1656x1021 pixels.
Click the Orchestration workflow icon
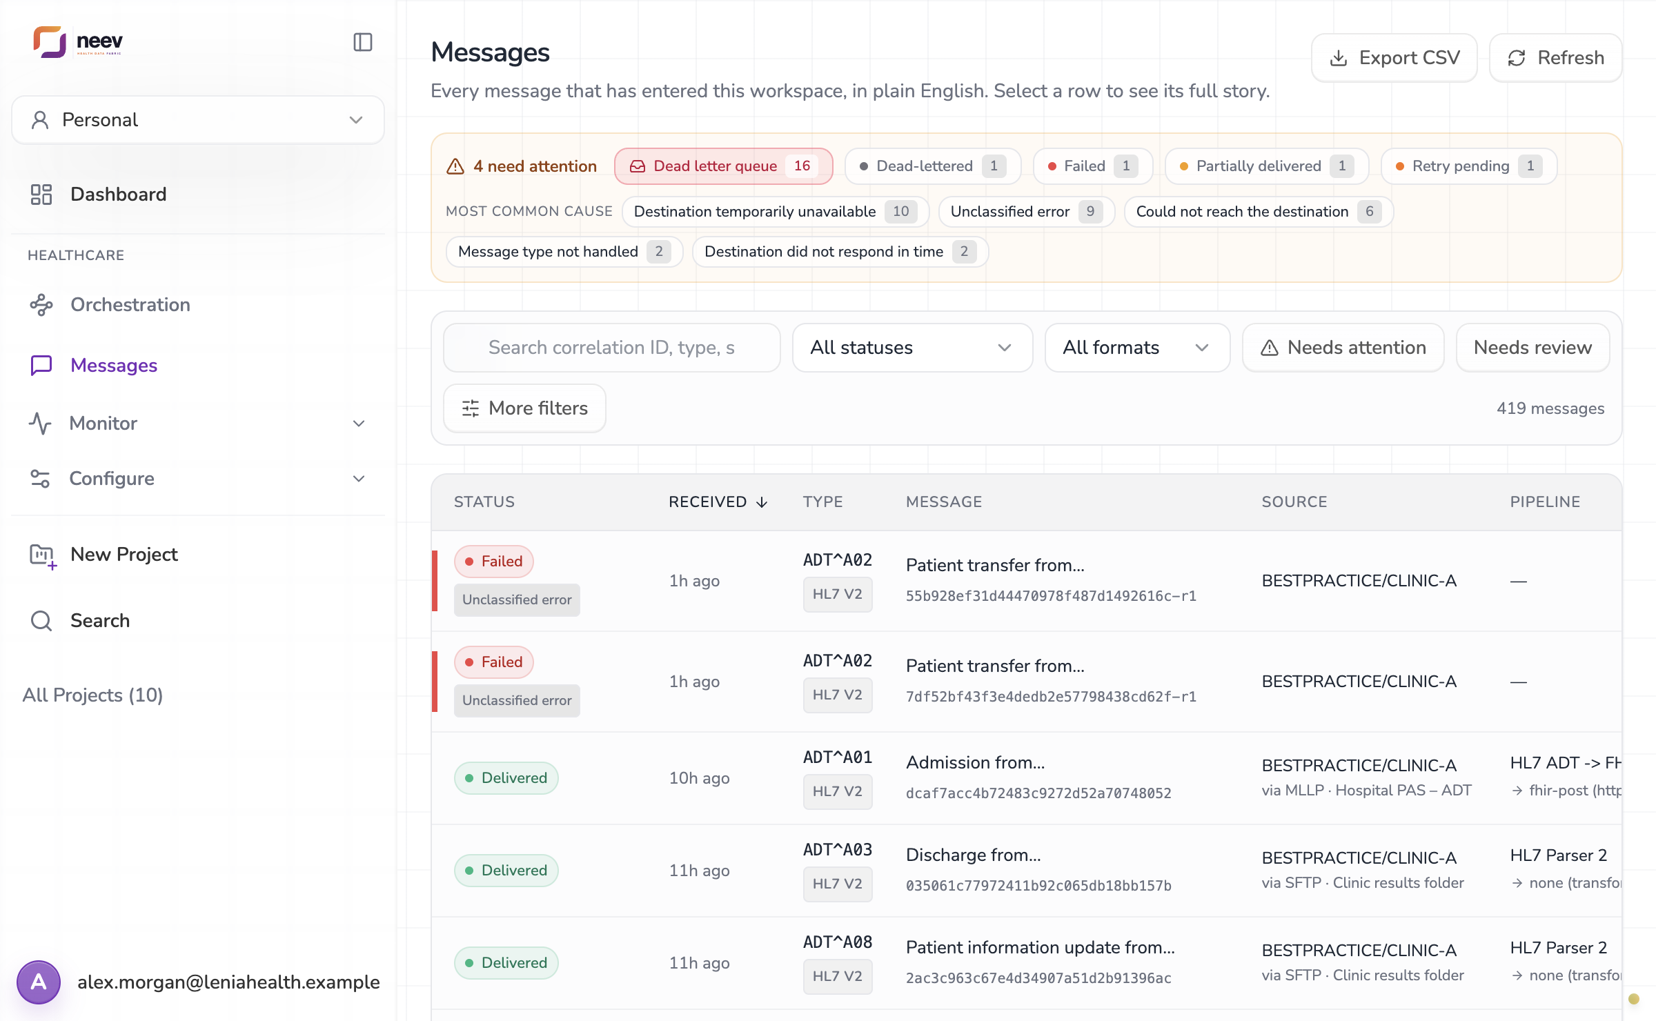(41, 305)
